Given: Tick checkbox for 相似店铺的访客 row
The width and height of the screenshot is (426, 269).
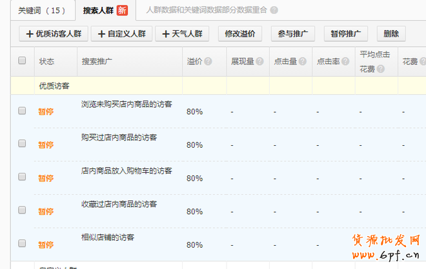Looking at the screenshot, I should [x=22, y=244].
